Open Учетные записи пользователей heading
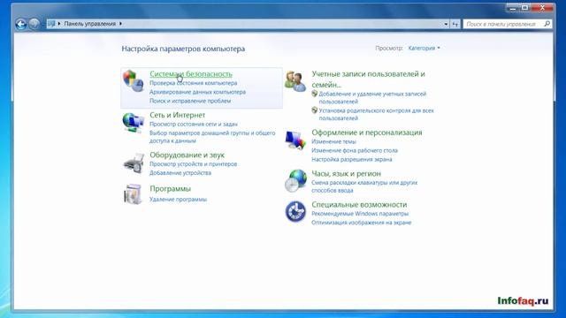The image size is (566, 318). (368, 79)
